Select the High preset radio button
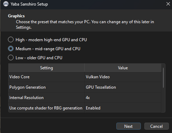 coord(11,39)
